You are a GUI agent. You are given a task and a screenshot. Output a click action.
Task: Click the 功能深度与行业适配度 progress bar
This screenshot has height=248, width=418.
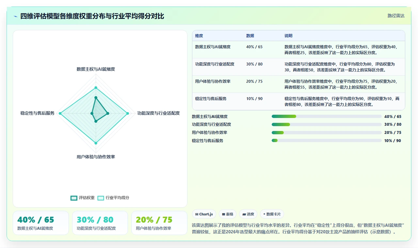(x=327, y=124)
